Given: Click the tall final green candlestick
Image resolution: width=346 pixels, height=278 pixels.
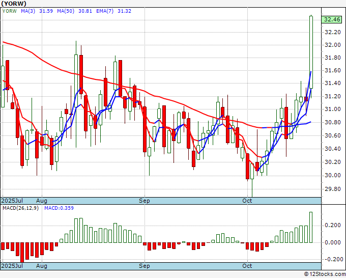Looking at the screenshot, I should 311,52.
